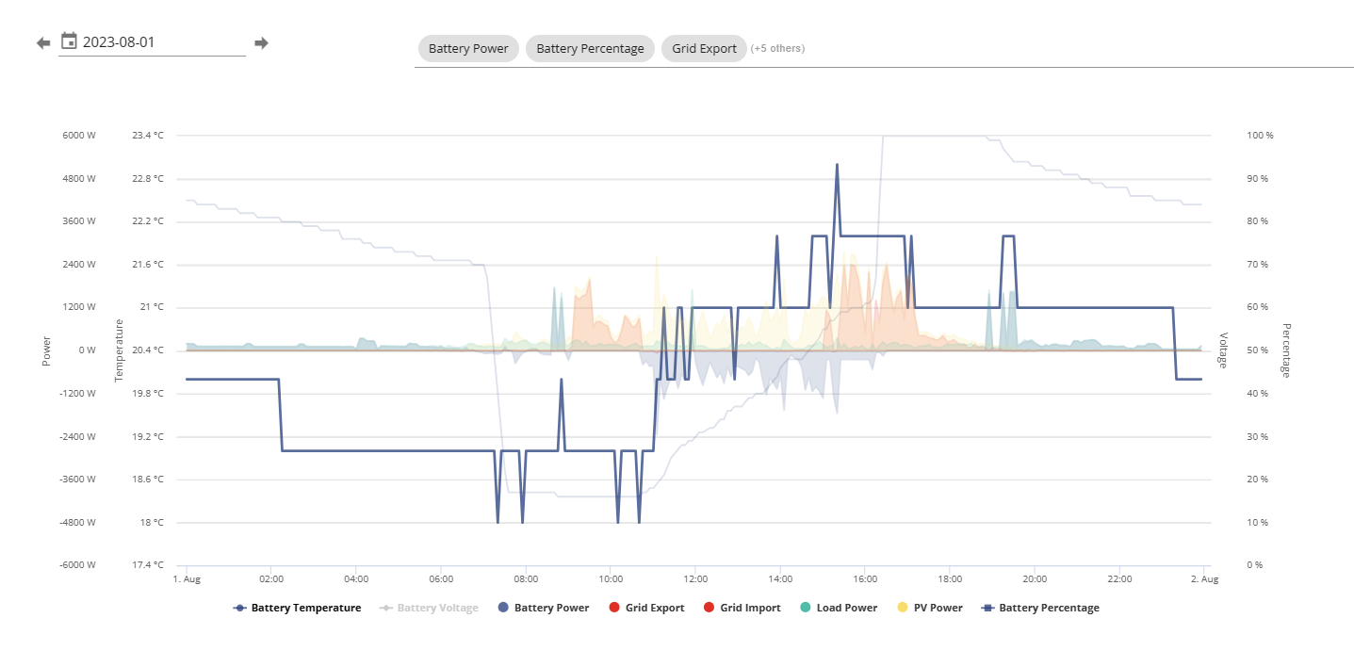Click the Battery Percentage square marker icon
The width and height of the screenshot is (1354, 667).
click(988, 608)
